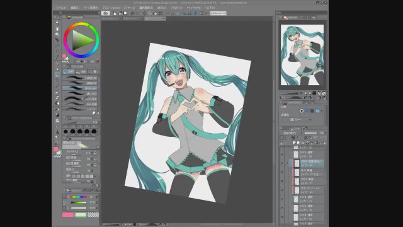Hide the 20% オーバーレイ layer
403x227 pixels.
[x=282, y=190]
